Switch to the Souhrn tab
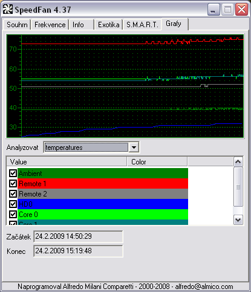 pos(17,25)
